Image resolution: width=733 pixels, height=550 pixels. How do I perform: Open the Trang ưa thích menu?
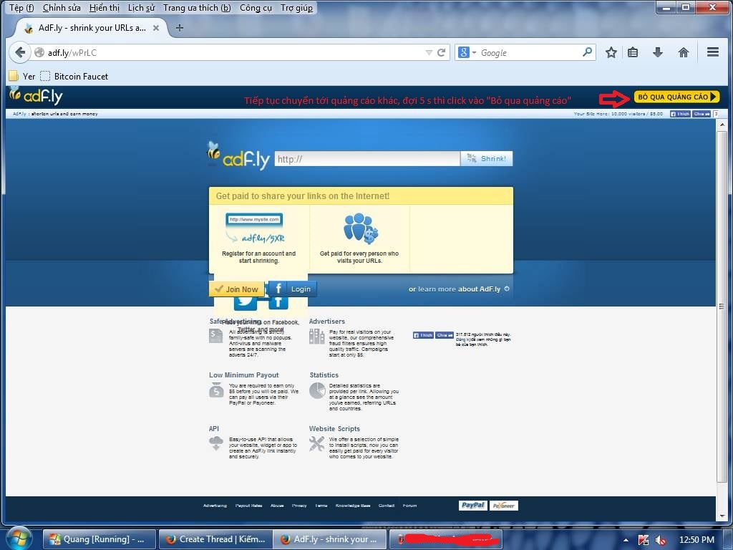(197, 8)
